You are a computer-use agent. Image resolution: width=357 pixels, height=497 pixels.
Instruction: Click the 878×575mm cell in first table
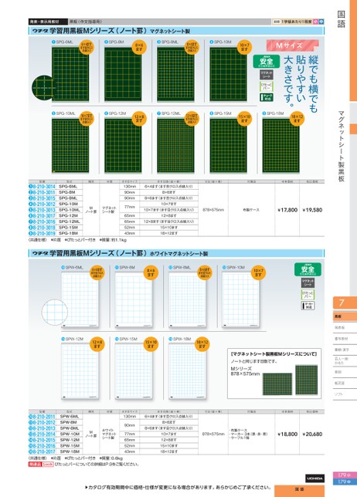click(x=213, y=210)
